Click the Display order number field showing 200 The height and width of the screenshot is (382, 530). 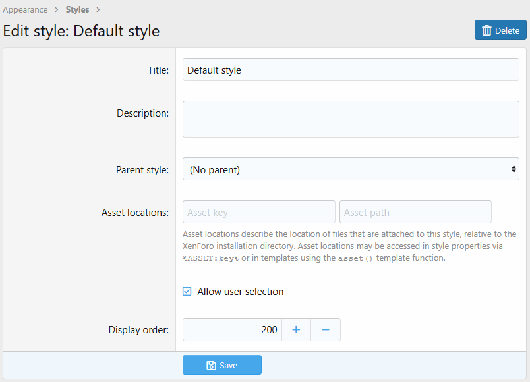click(232, 330)
